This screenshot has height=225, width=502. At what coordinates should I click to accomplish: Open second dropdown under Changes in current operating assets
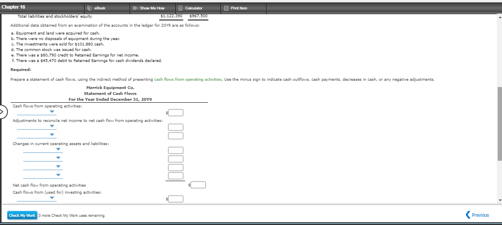[x=43, y=158]
